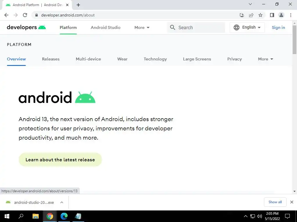Click Learn about the latest release

coord(60,160)
